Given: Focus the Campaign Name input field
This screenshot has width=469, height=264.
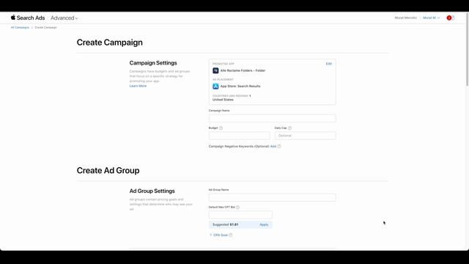Looking at the screenshot, I should click(x=272, y=118).
